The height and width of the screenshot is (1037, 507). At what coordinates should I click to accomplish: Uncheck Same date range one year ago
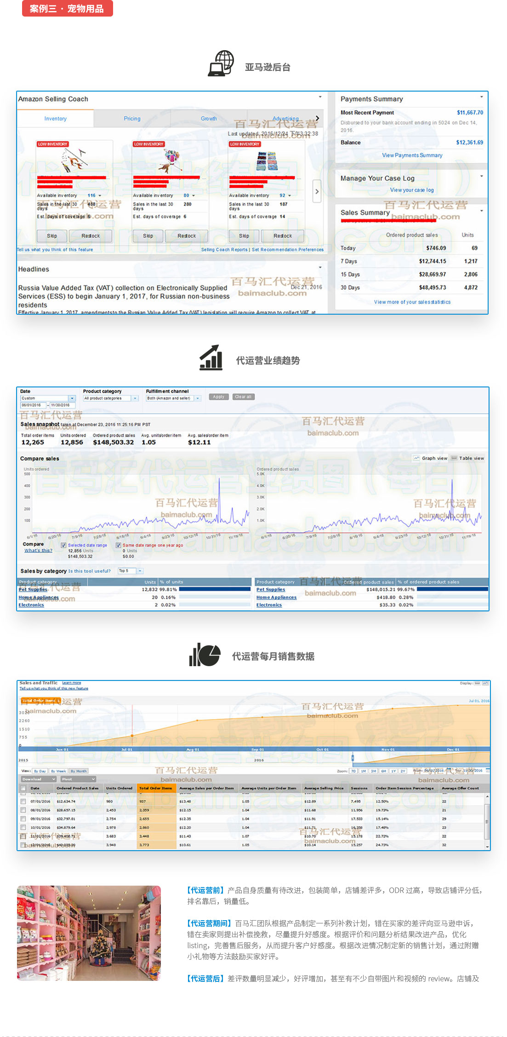pos(119,545)
